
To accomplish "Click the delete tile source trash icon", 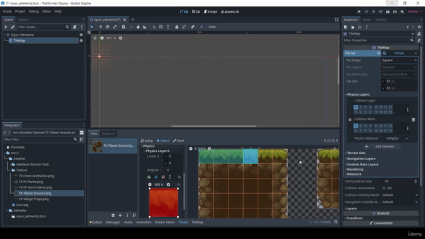I will [x=113, y=215].
